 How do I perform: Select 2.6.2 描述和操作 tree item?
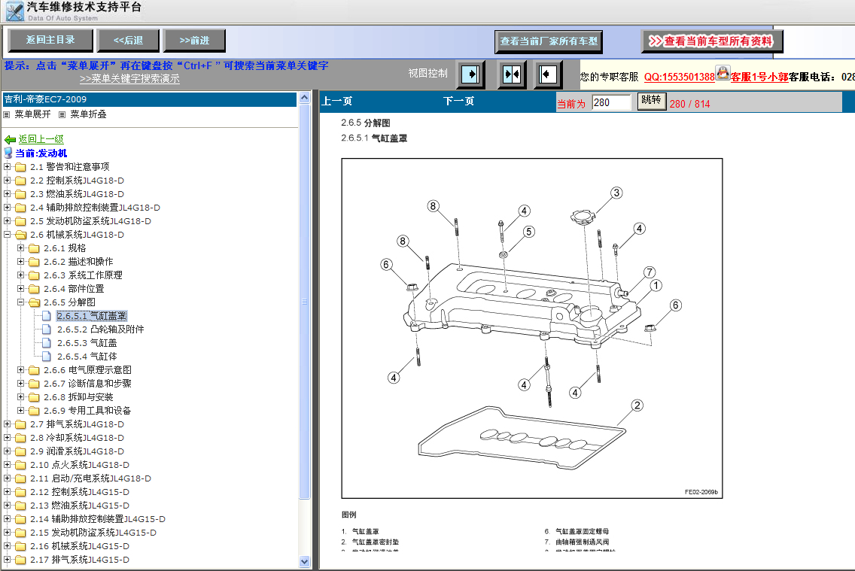[78, 262]
